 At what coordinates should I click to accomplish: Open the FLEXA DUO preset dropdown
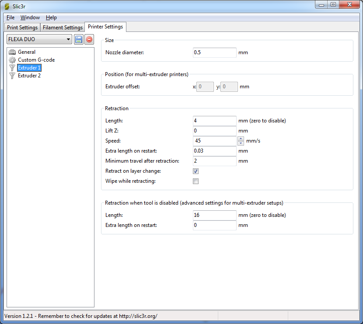[x=39, y=39]
